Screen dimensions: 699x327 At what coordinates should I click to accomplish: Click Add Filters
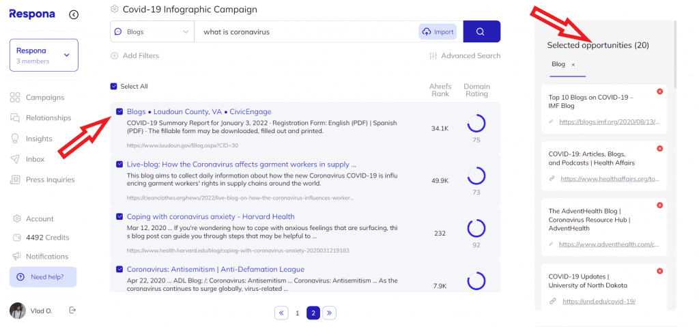(134, 56)
